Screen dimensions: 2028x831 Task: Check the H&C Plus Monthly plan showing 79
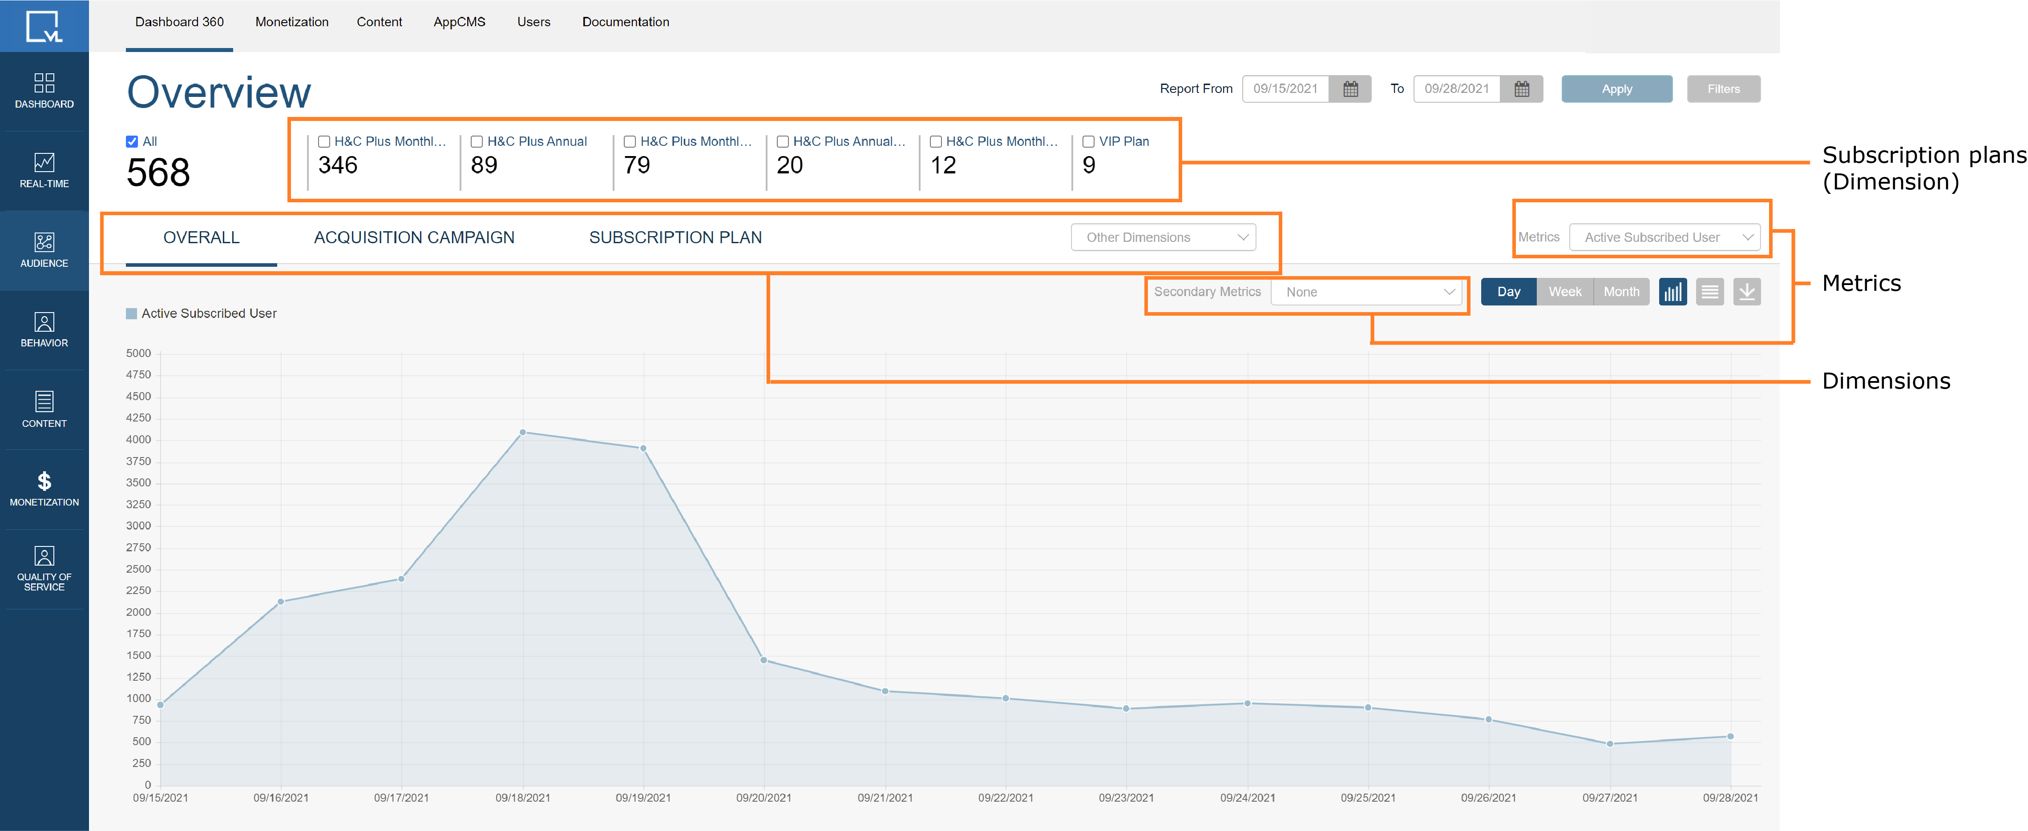pos(630,142)
